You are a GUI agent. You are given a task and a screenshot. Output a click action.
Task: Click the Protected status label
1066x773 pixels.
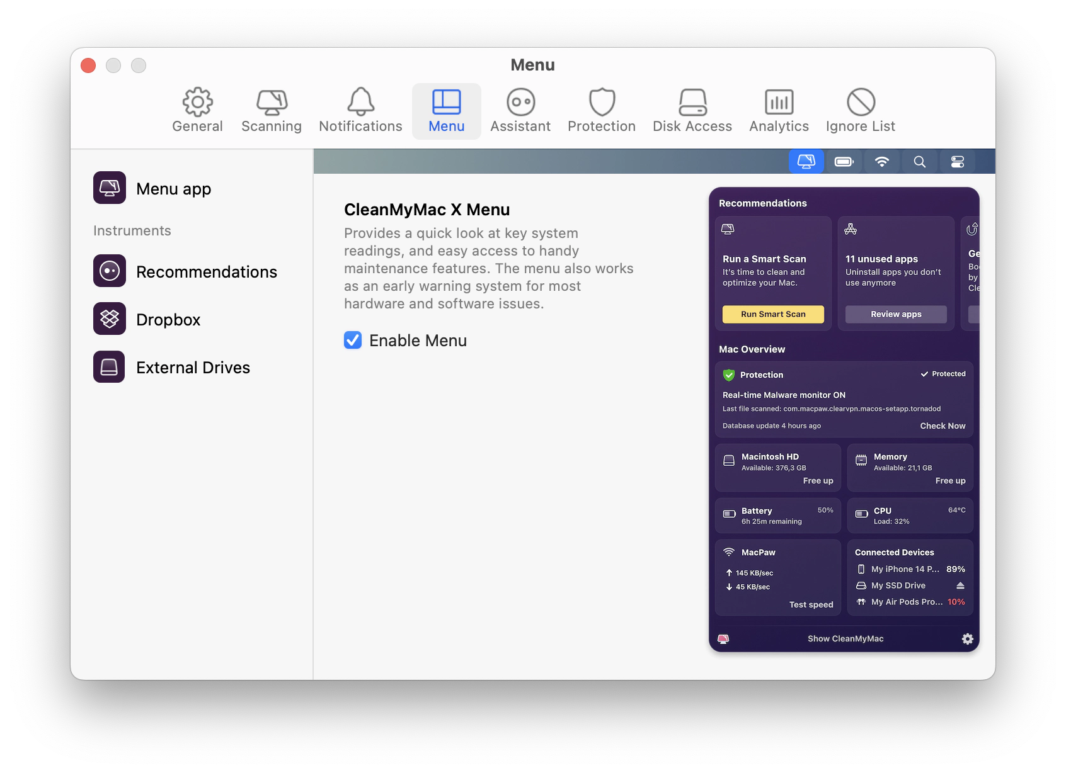tap(943, 374)
